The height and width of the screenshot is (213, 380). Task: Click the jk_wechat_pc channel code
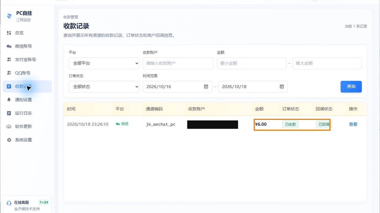pos(161,124)
